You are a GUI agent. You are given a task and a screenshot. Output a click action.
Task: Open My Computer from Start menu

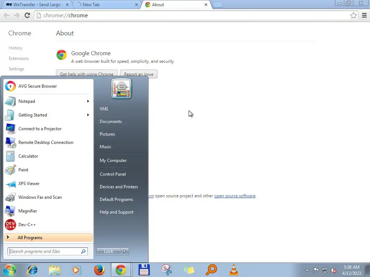click(x=113, y=161)
